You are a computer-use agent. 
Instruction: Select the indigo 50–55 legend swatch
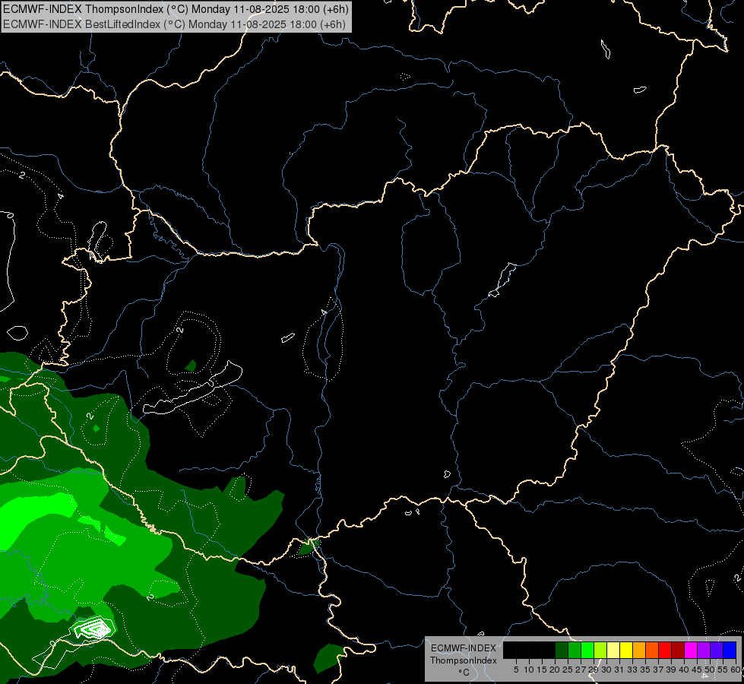(x=717, y=650)
